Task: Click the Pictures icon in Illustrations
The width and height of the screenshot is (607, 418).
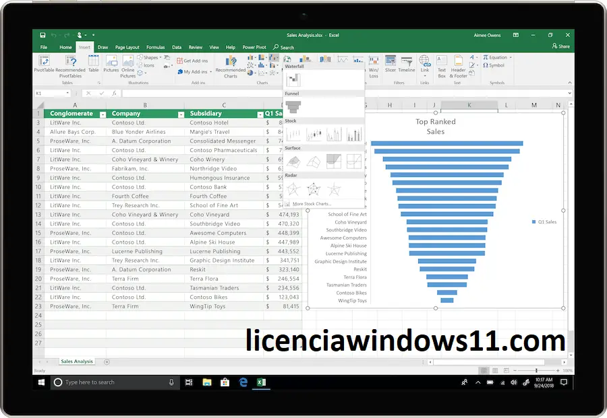Action: [111, 64]
